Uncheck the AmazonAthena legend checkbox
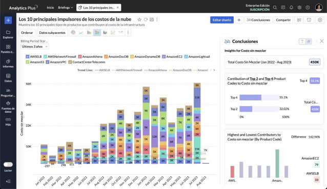This screenshot has width=327, height=189. click(80, 57)
